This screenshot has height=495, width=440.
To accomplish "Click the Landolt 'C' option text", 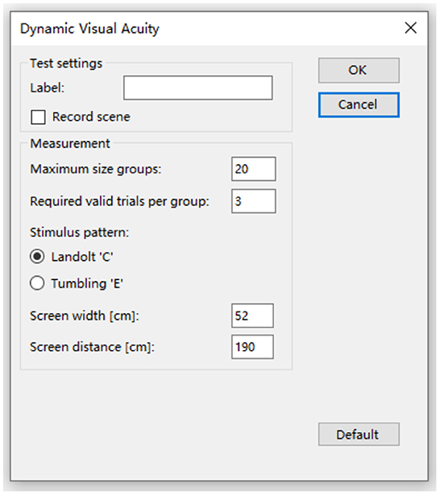I will tap(82, 257).
